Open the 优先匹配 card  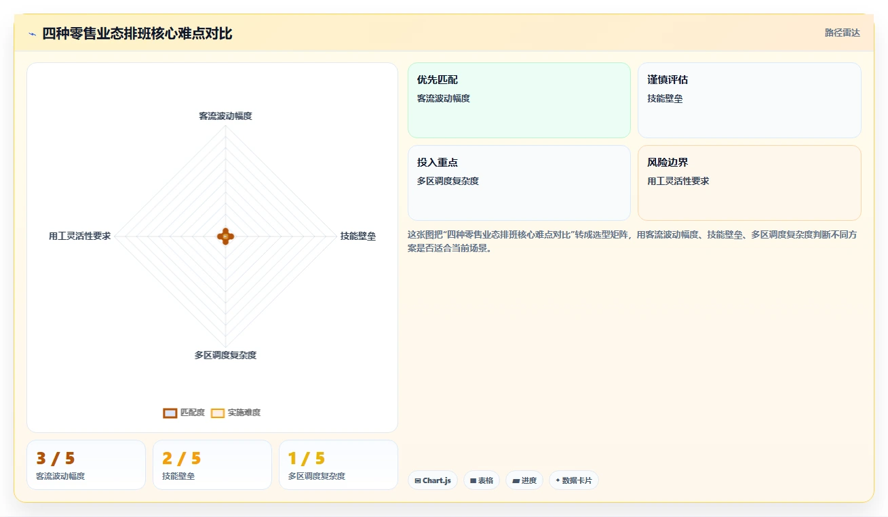pos(519,100)
